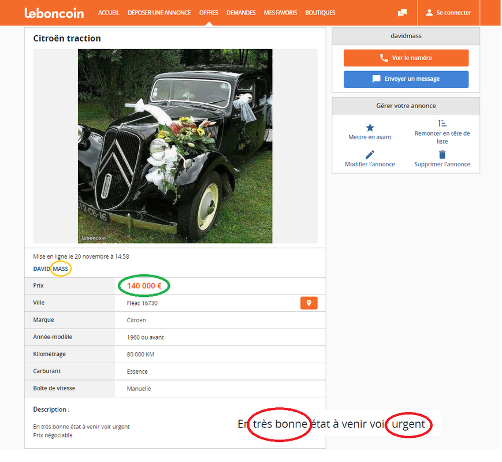Click the 140 000 € price value

(x=144, y=286)
